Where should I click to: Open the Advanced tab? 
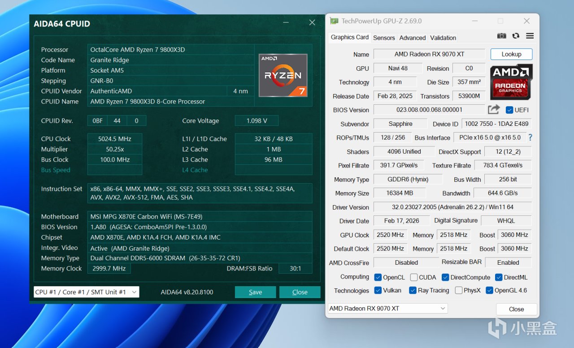coord(412,38)
